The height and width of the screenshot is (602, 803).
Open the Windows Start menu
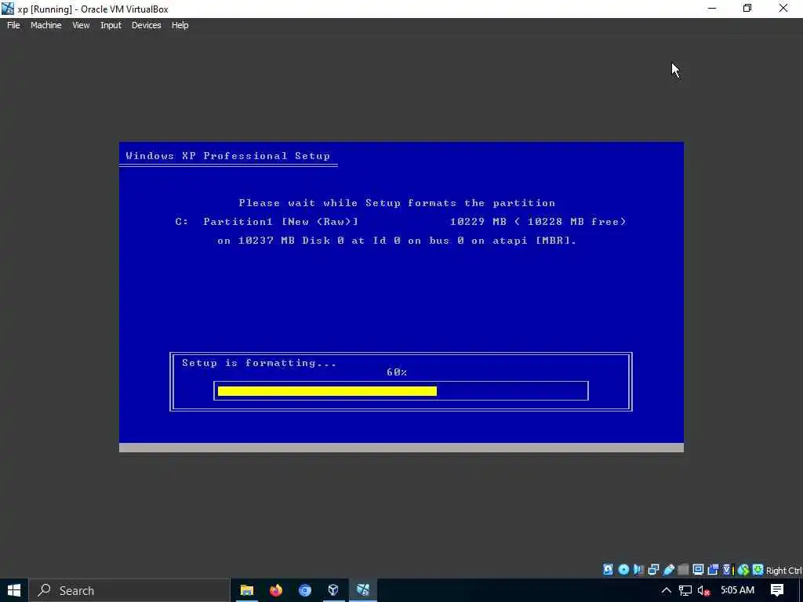tap(14, 590)
